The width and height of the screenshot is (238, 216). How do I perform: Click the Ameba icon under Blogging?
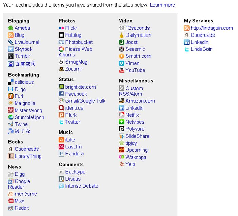coord(11,28)
